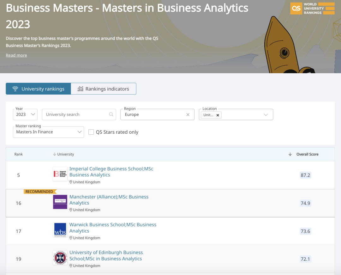Remove the Unit... location tag

pos(218,115)
